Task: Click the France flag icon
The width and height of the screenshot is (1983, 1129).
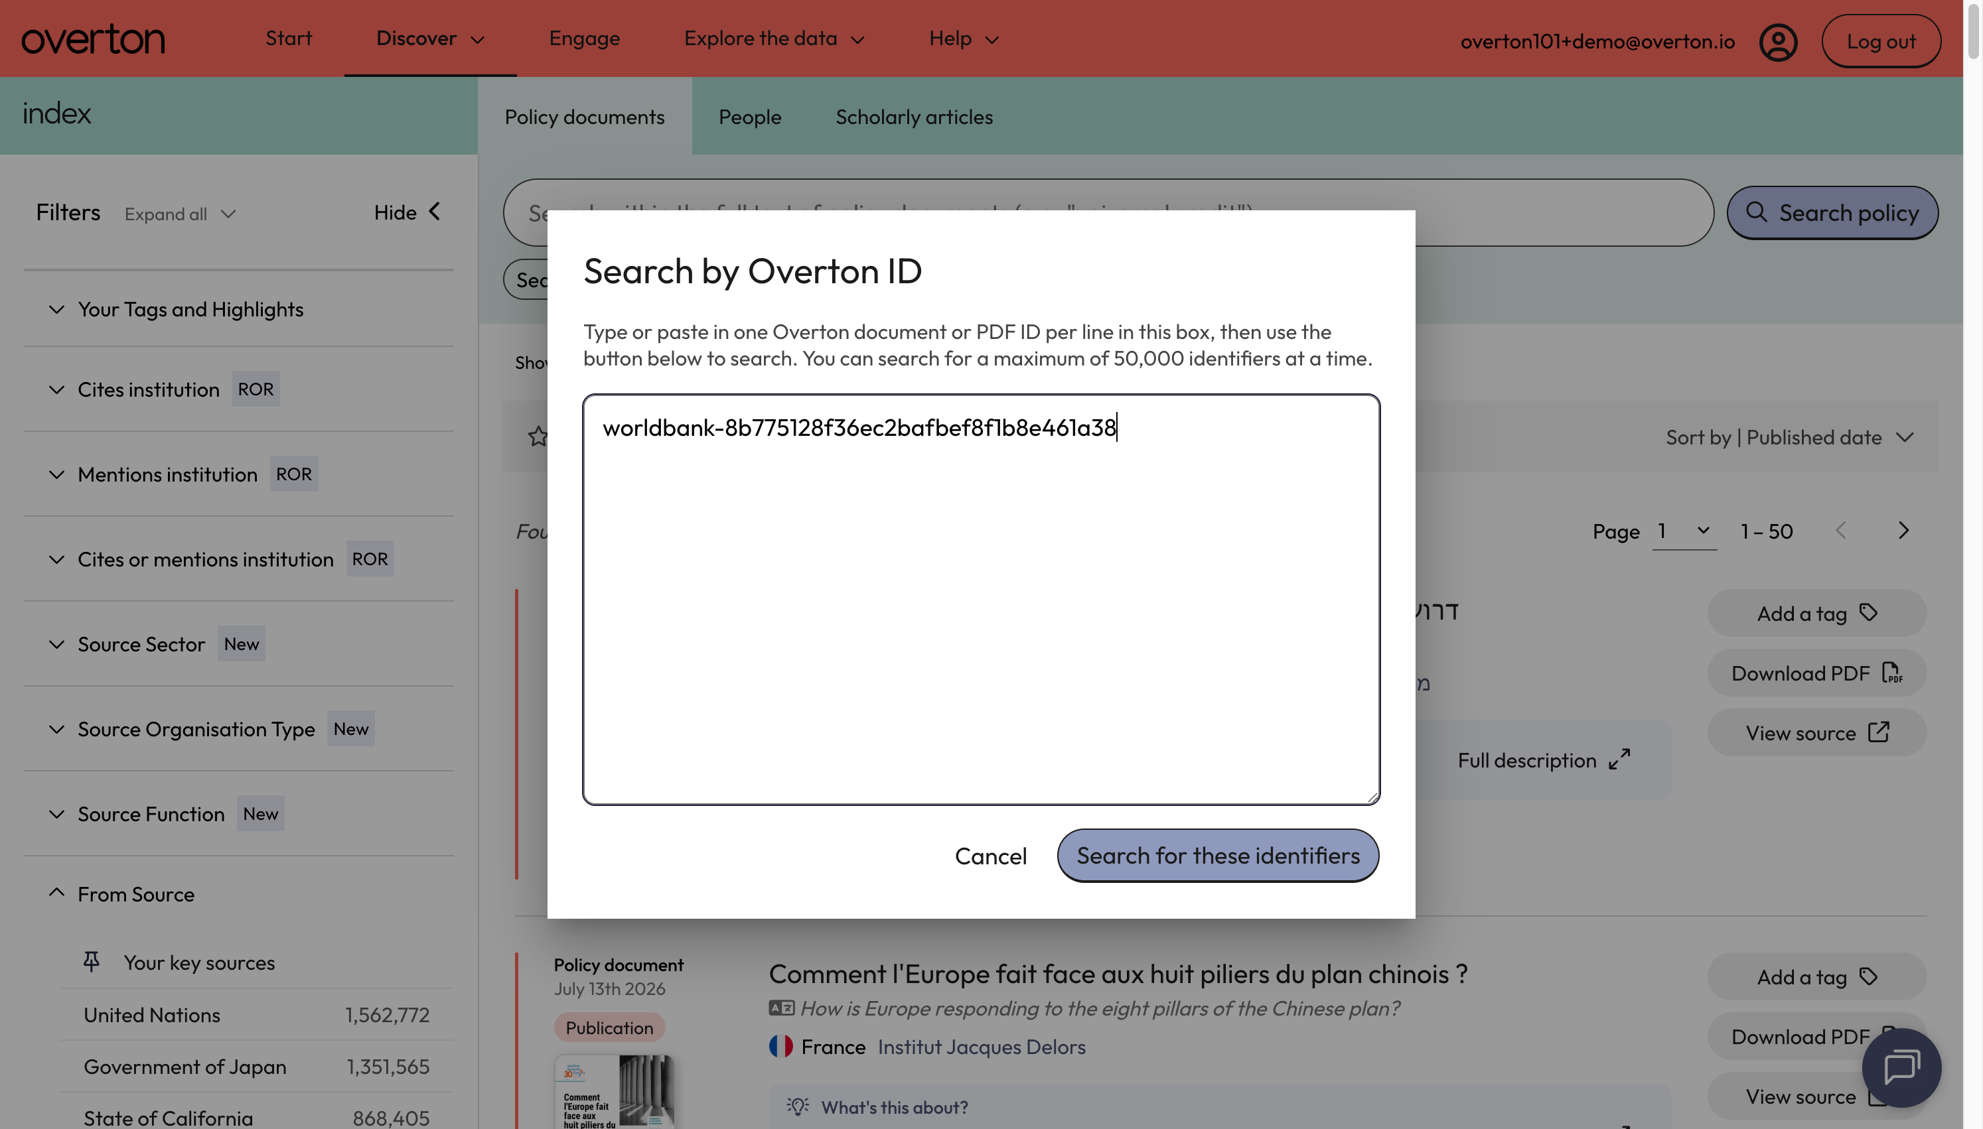Action: [x=781, y=1046]
